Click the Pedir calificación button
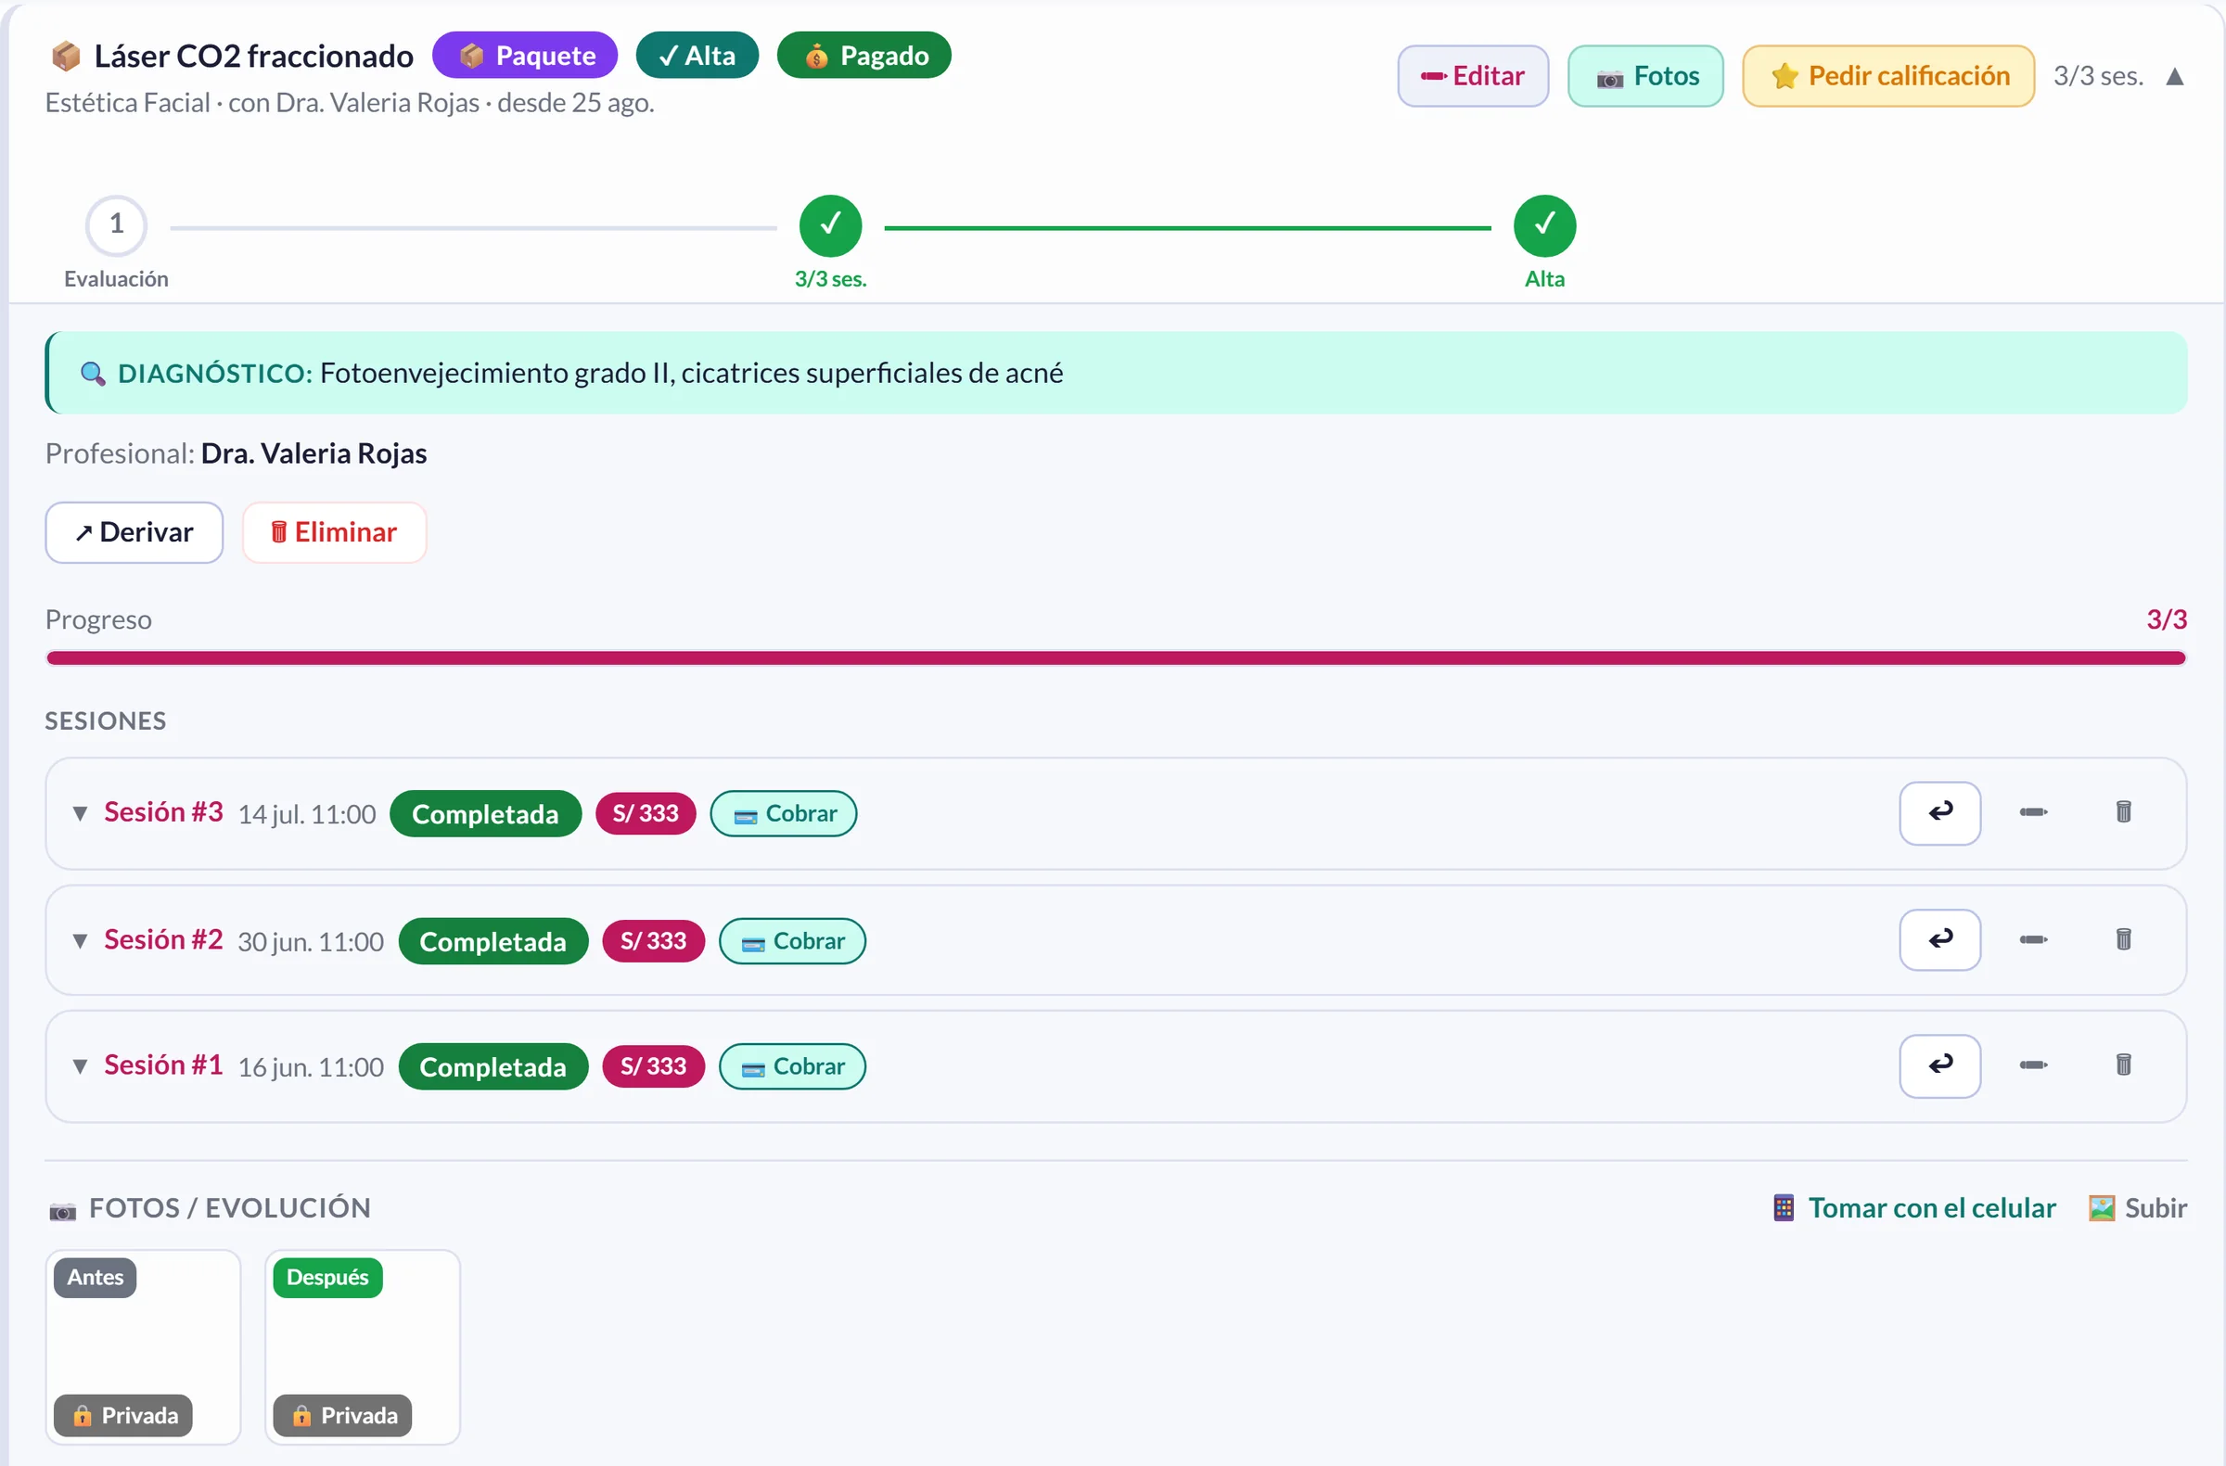This screenshot has width=2226, height=1466. click(1887, 76)
